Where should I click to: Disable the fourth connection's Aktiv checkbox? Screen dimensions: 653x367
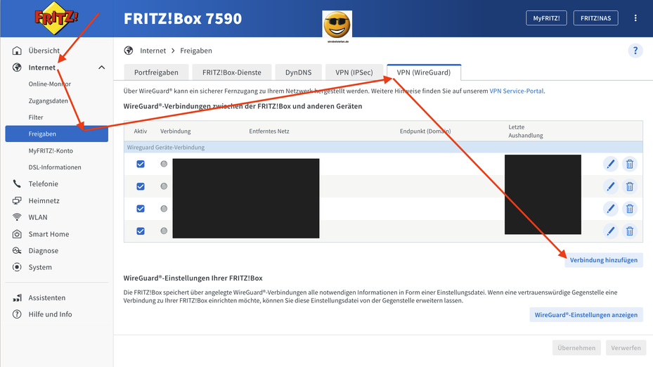point(141,231)
